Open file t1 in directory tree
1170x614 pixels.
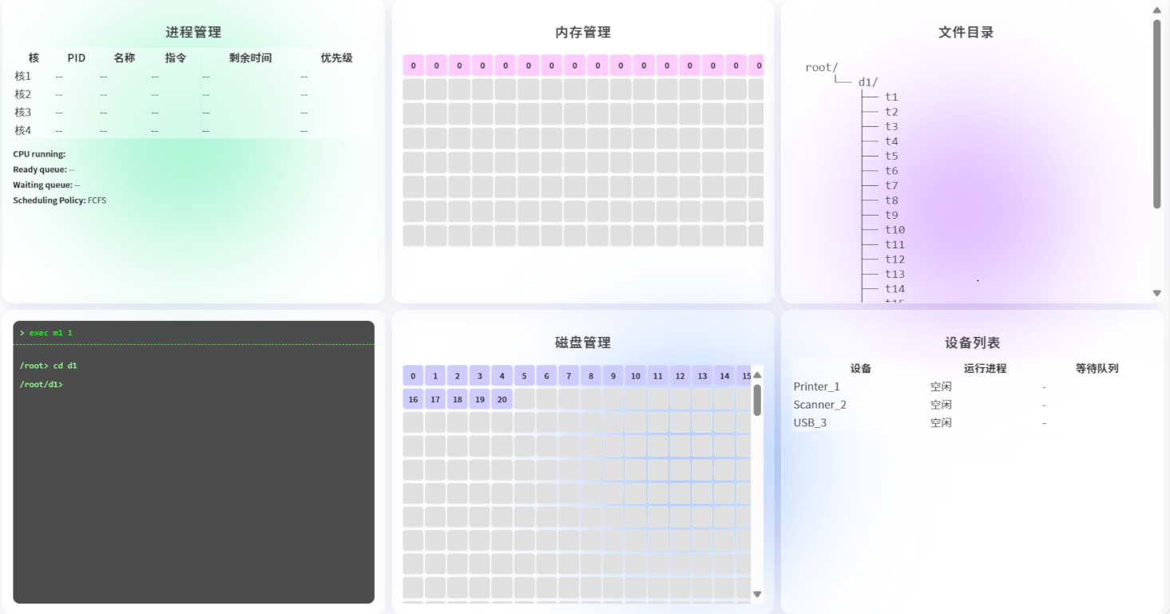point(891,97)
